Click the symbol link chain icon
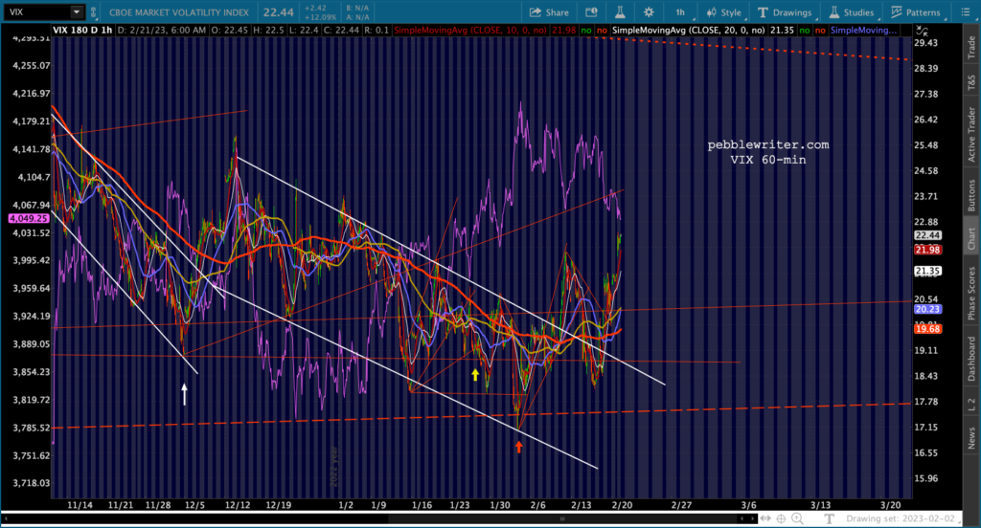This screenshot has height=528, width=981. [x=93, y=11]
